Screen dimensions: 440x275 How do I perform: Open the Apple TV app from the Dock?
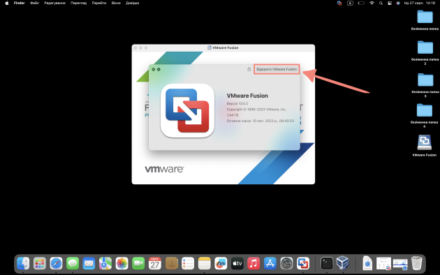(x=237, y=264)
